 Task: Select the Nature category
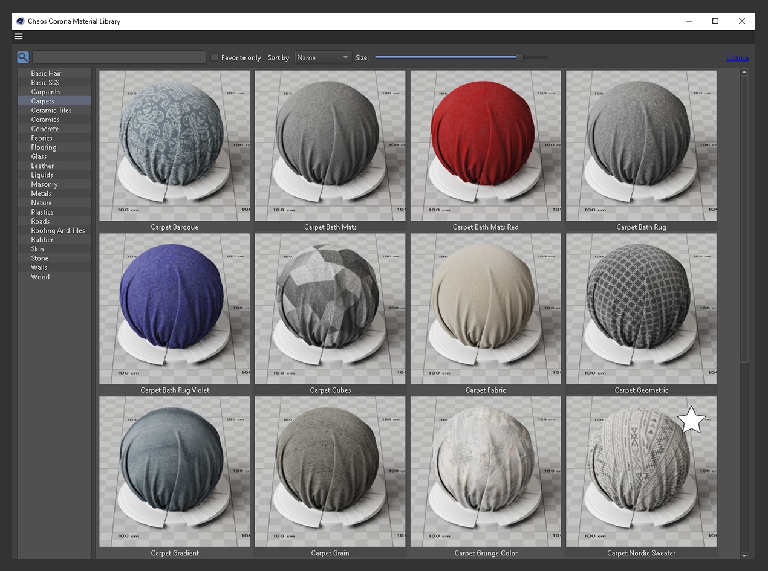pyautogui.click(x=54, y=203)
